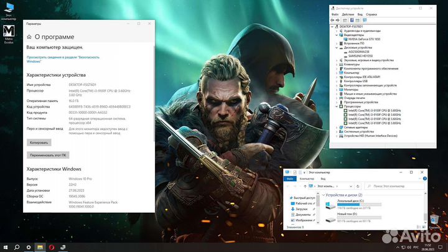Go back in Device Manager toolbar
The image size is (448, 252).
point(332,21)
